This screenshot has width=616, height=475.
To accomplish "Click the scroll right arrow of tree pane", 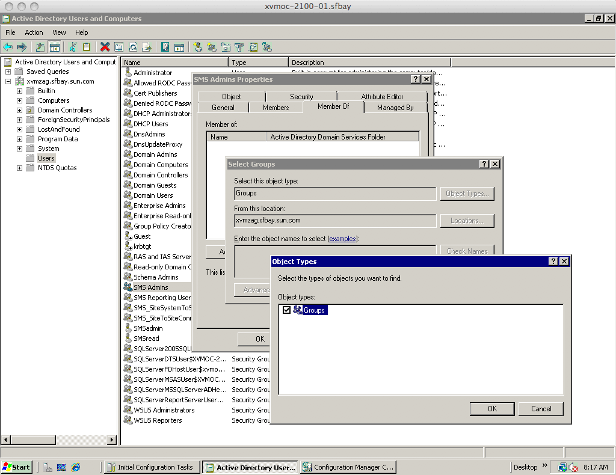I will 112,440.
